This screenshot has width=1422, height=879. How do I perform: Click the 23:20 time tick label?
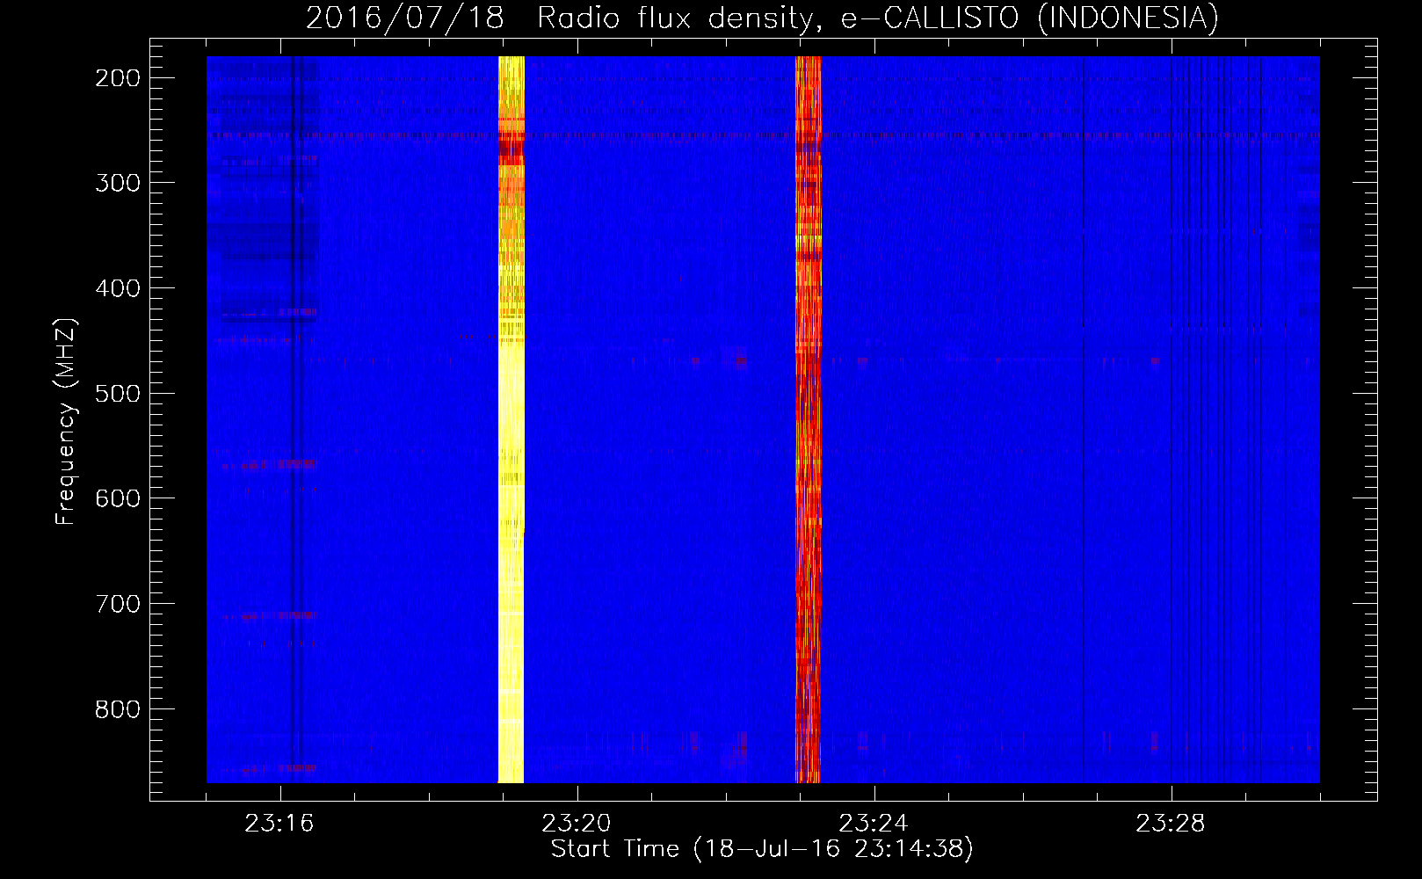point(577,824)
